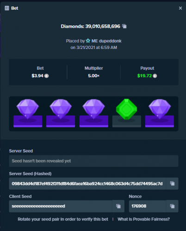Click the Client Seed text field

pos(61,206)
